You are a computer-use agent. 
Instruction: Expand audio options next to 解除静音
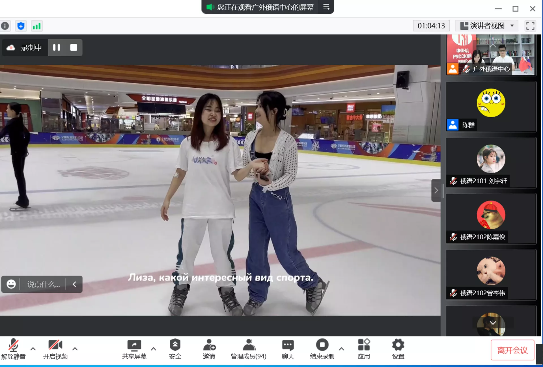33,349
